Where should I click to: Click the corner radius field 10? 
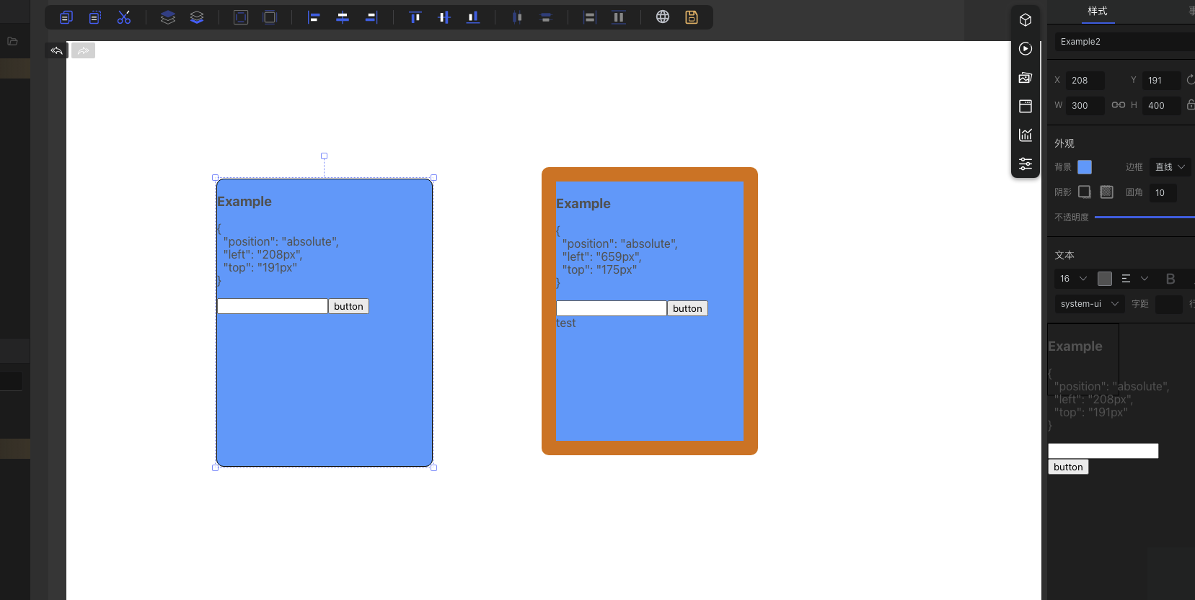point(1163,193)
